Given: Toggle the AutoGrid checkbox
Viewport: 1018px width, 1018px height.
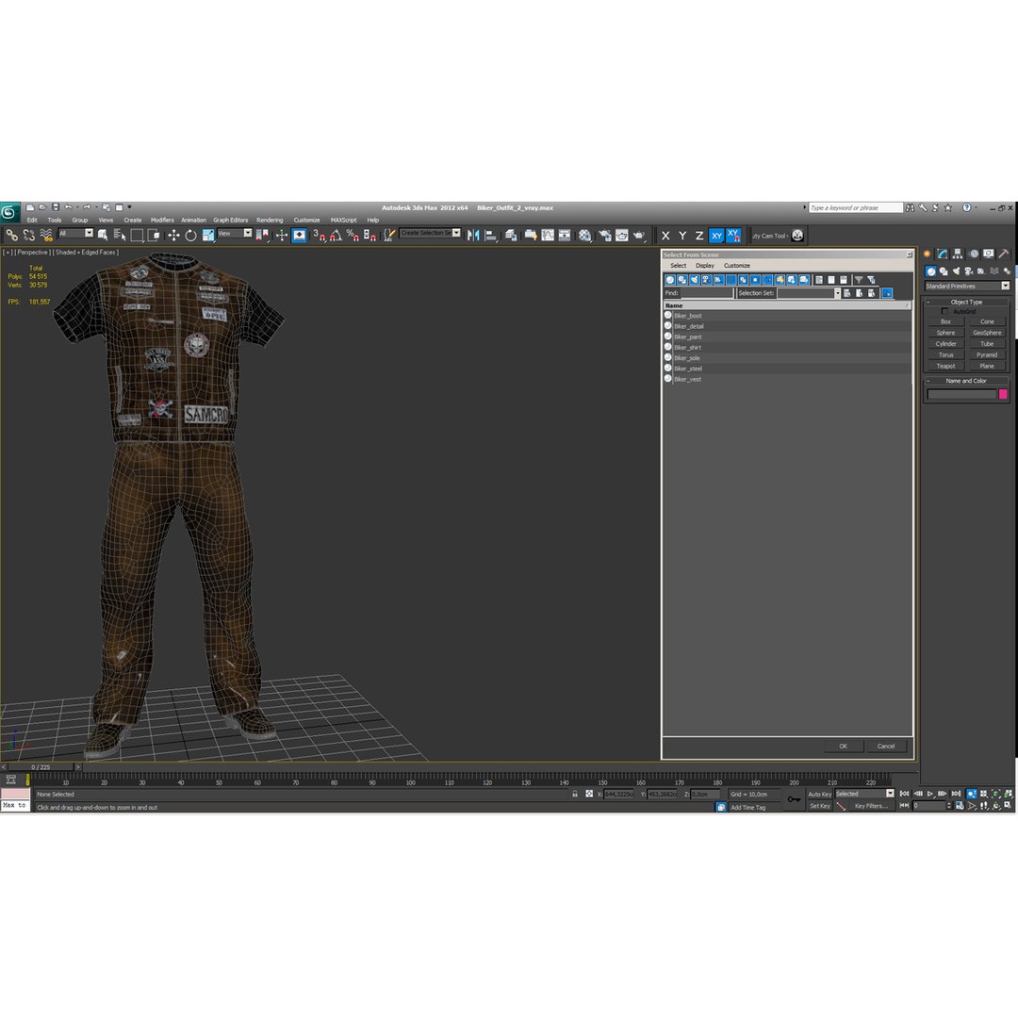Looking at the screenshot, I should coord(944,312).
